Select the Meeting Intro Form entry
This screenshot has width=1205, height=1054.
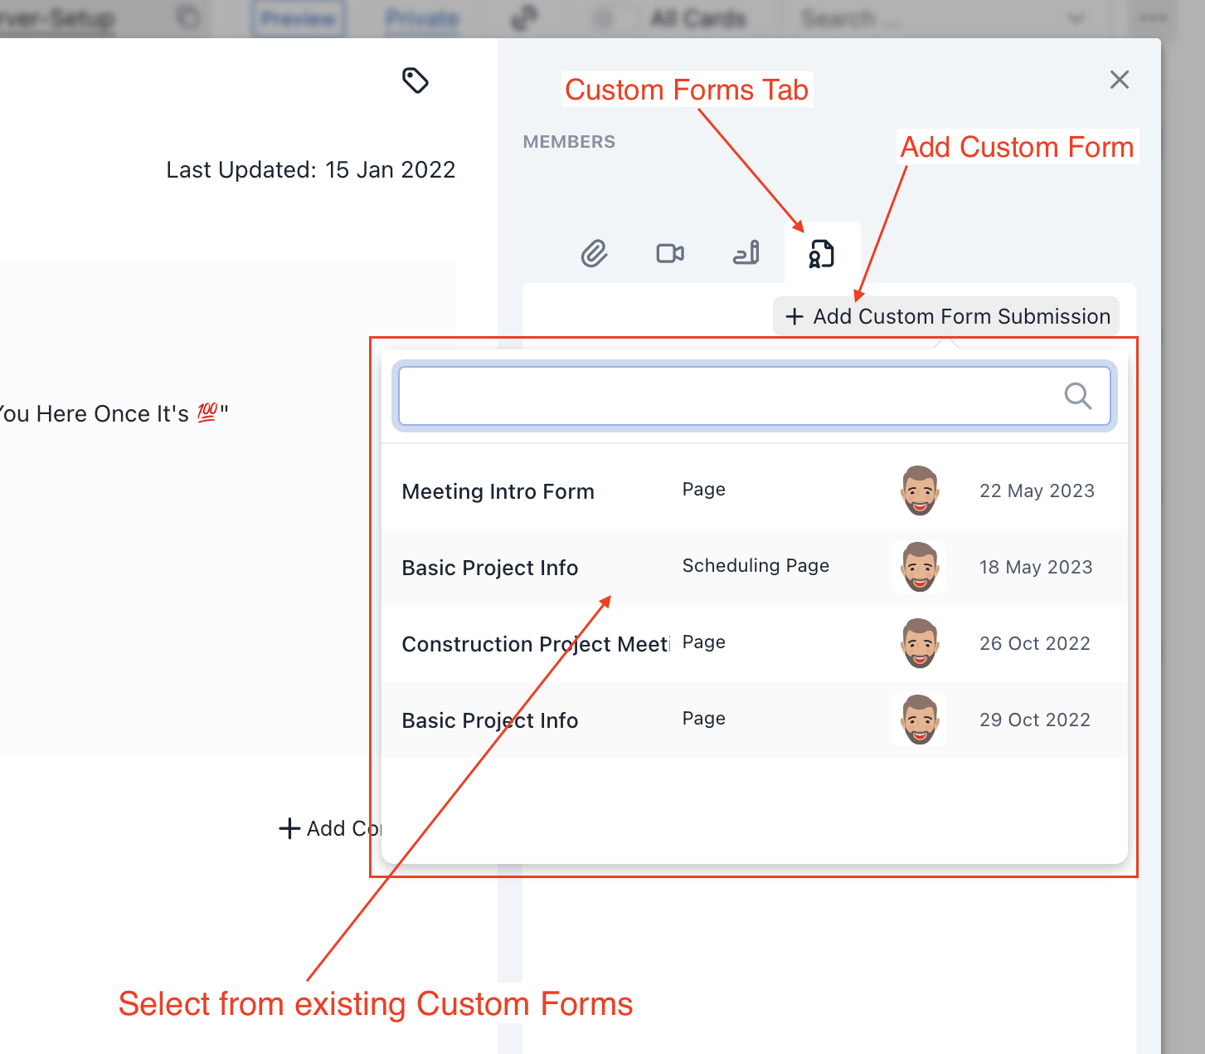[x=498, y=491]
